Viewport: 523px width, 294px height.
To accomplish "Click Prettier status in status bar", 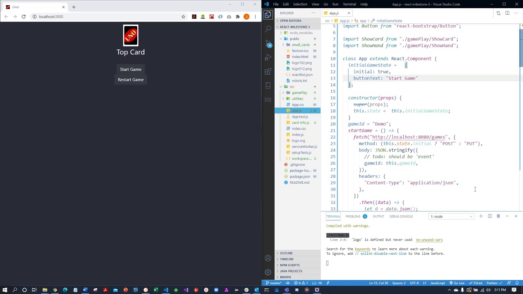I will click(494, 283).
